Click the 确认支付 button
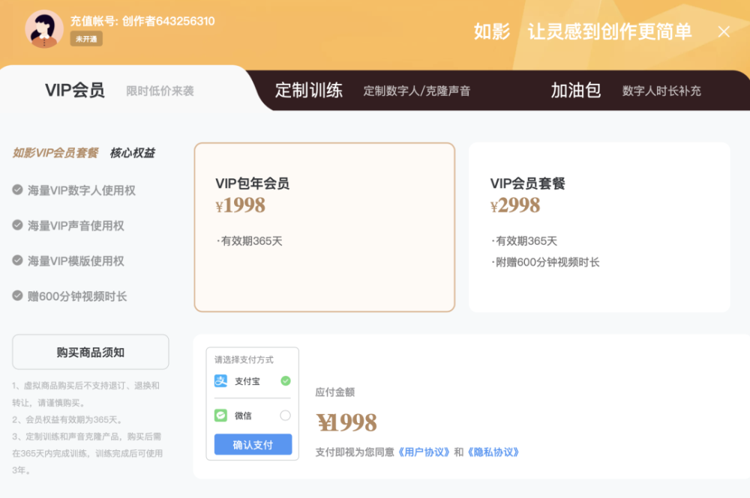The height and width of the screenshot is (498, 750). click(253, 445)
